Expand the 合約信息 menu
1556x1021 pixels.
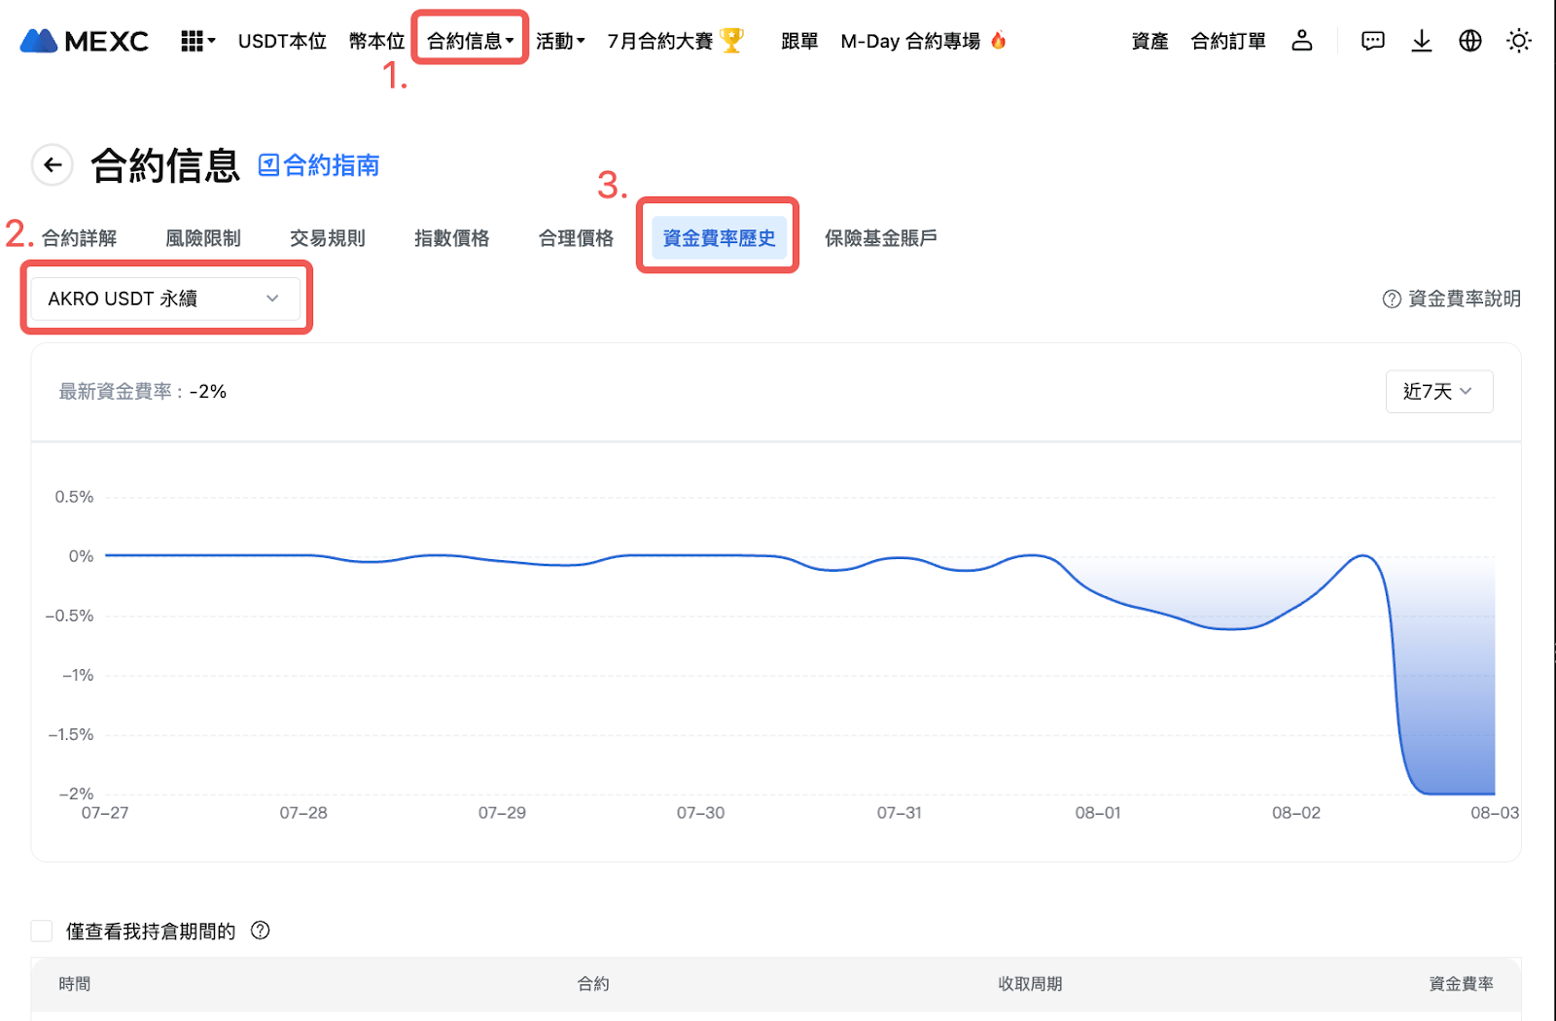point(470,41)
